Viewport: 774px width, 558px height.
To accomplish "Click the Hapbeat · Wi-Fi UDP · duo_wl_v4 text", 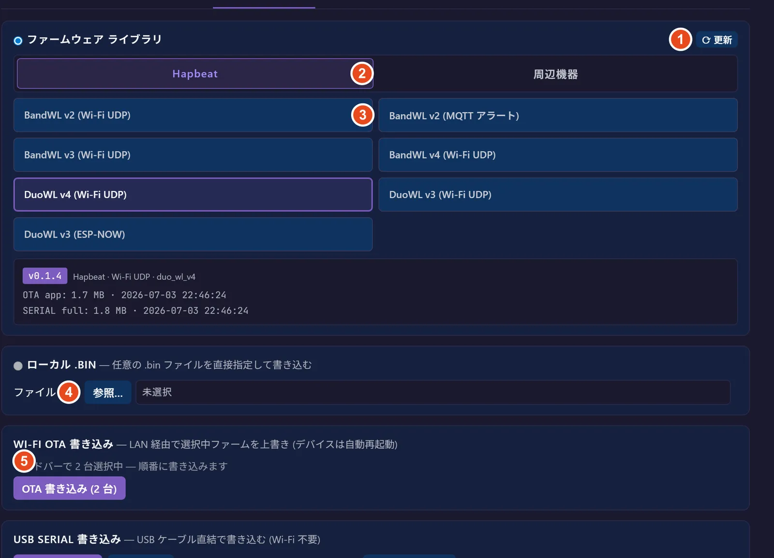I will pos(134,277).
